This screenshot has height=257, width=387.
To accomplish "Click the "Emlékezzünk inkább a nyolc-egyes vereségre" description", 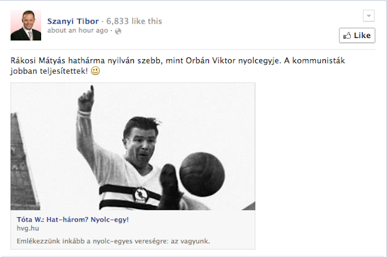I will pyautogui.click(x=114, y=241).
